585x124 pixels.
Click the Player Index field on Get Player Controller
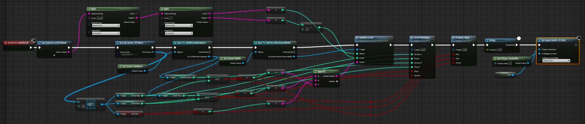pos(510,63)
